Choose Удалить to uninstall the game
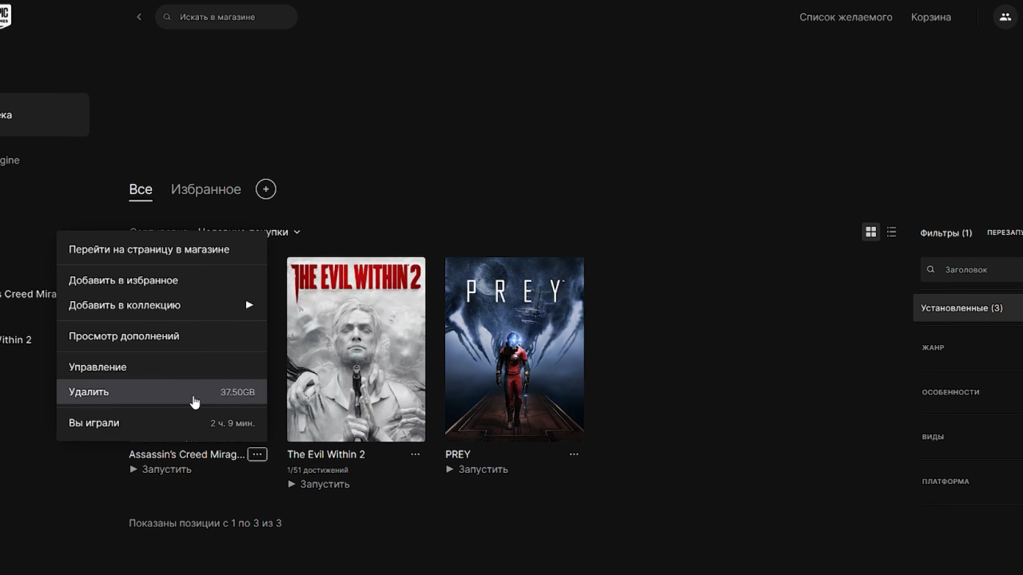Image resolution: width=1023 pixels, height=575 pixels. point(161,392)
